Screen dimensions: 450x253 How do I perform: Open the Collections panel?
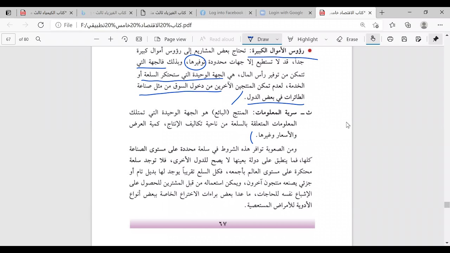click(408, 25)
